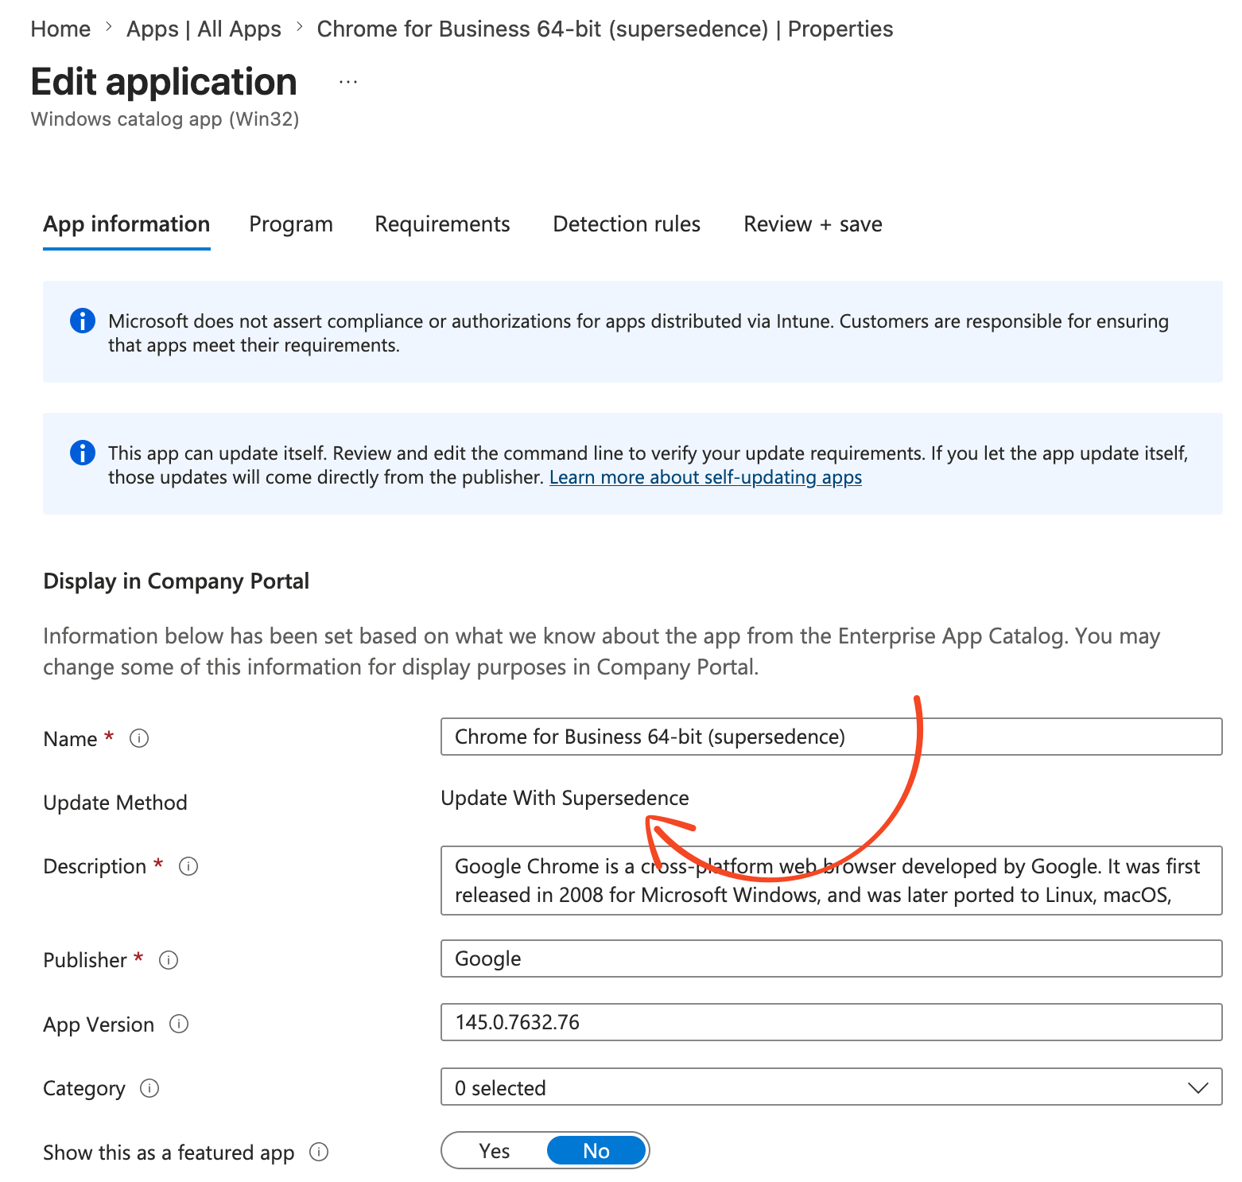This screenshot has width=1242, height=1182.
Task: Navigate to Apps | All Apps breadcrumb
Action: tap(204, 29)
